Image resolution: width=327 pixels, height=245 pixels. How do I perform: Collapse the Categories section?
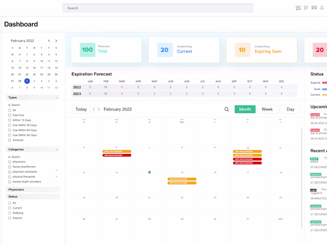click(57, 150)
